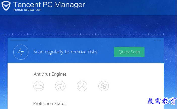Click the blue Chinese watermark text
This screenshot has width=178, height=109.
162,101
